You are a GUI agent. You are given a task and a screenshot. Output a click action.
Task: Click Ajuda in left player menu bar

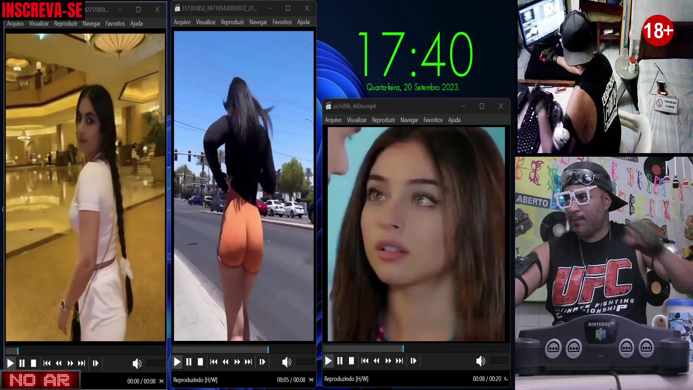136,23
